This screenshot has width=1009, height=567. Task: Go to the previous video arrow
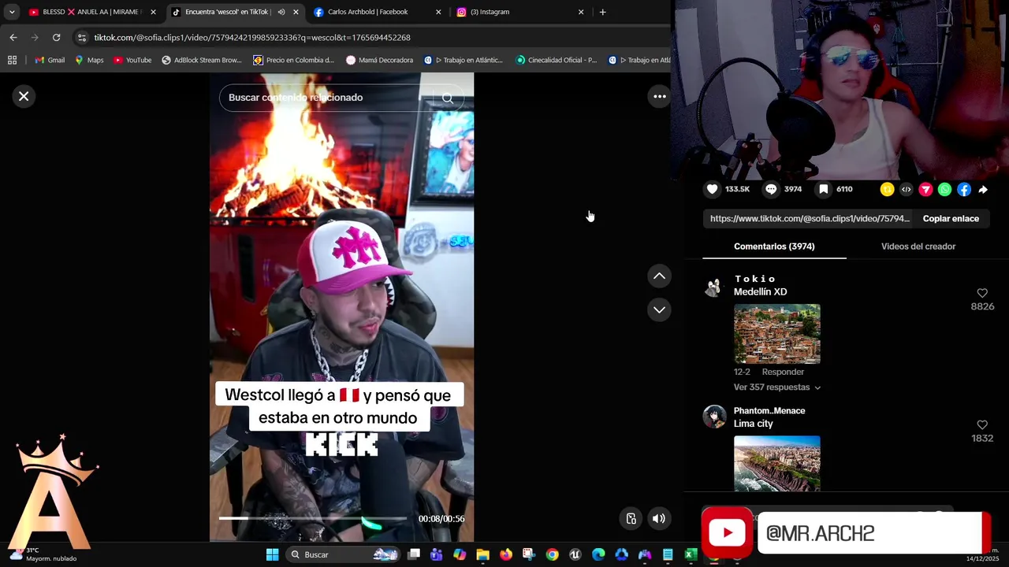point(659,276)
